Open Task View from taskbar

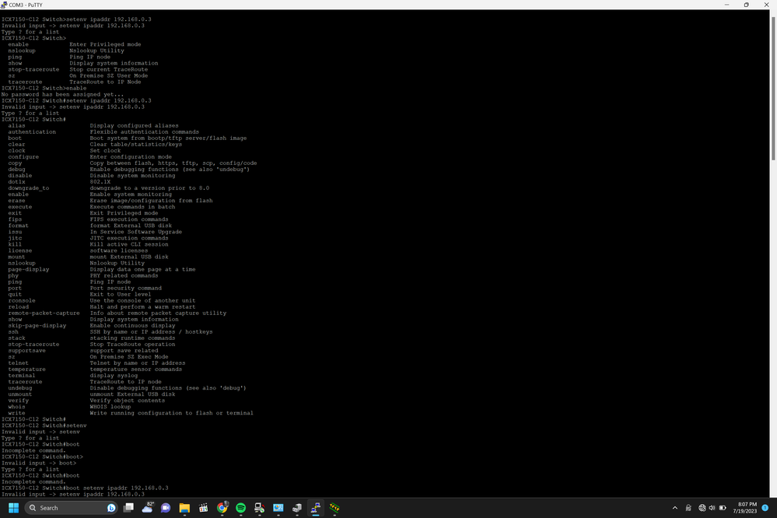(x=128, y=508)
